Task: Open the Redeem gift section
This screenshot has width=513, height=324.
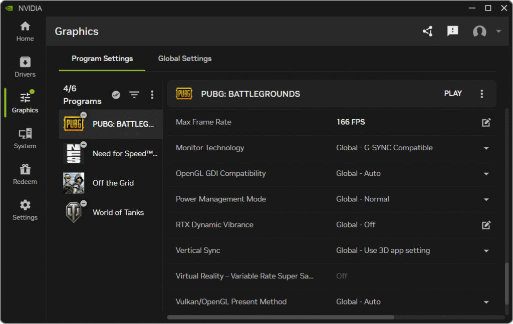Action: (25, 174)
